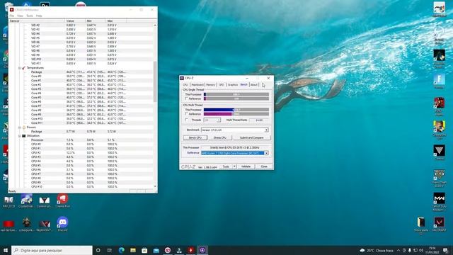Tick Reference checkbox under CPU Single Thread
The width and height of the screenshot is (453, 255).
click(x=186, y=98)
